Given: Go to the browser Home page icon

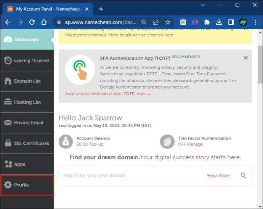Looking at the screenshot, I should pyautogui.click(x=44, y=22).
